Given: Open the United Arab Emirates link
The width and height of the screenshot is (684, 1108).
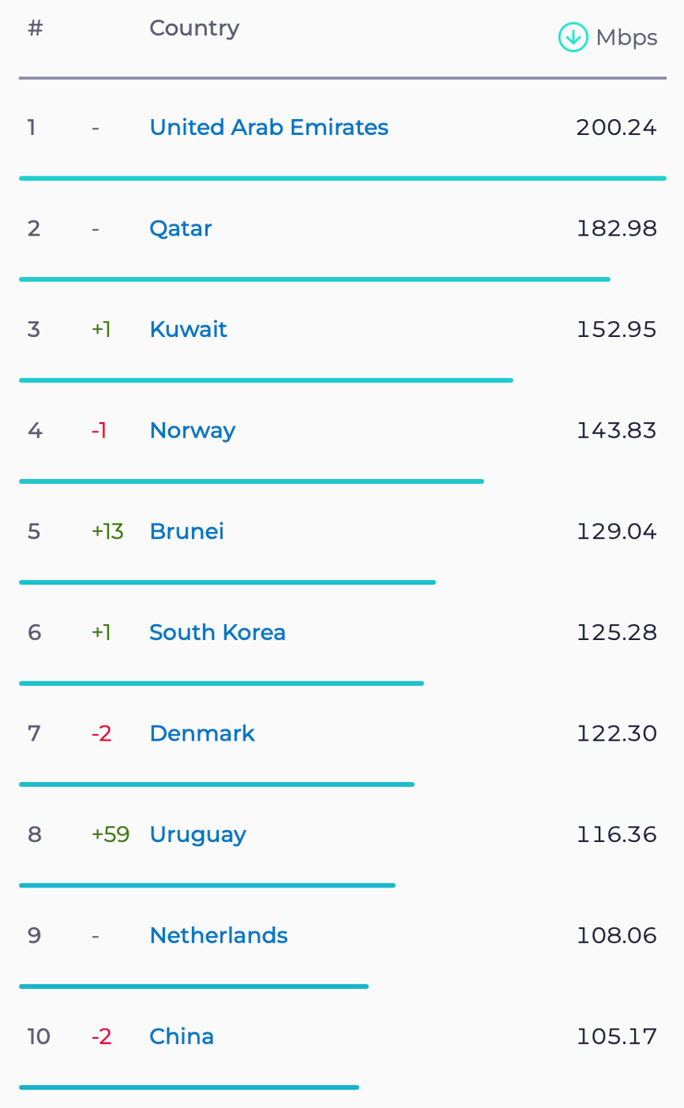Looking at the screenshot, I should point(269,126).
